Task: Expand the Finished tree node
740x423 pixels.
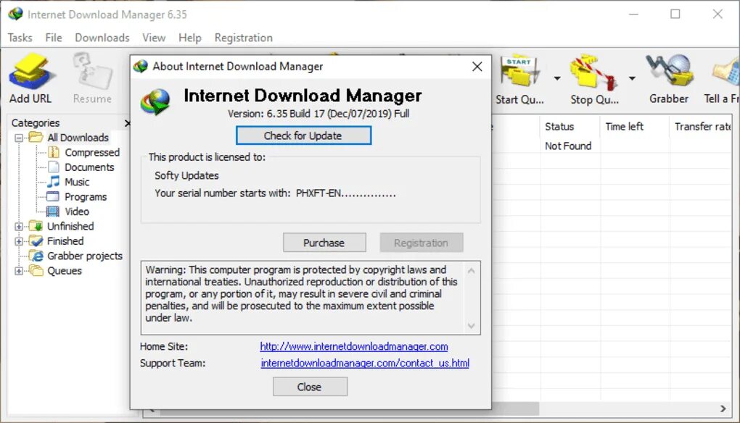Action: 19,241
